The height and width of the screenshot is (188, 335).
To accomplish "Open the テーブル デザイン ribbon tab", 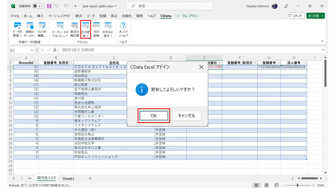I will tap(187, 16).
